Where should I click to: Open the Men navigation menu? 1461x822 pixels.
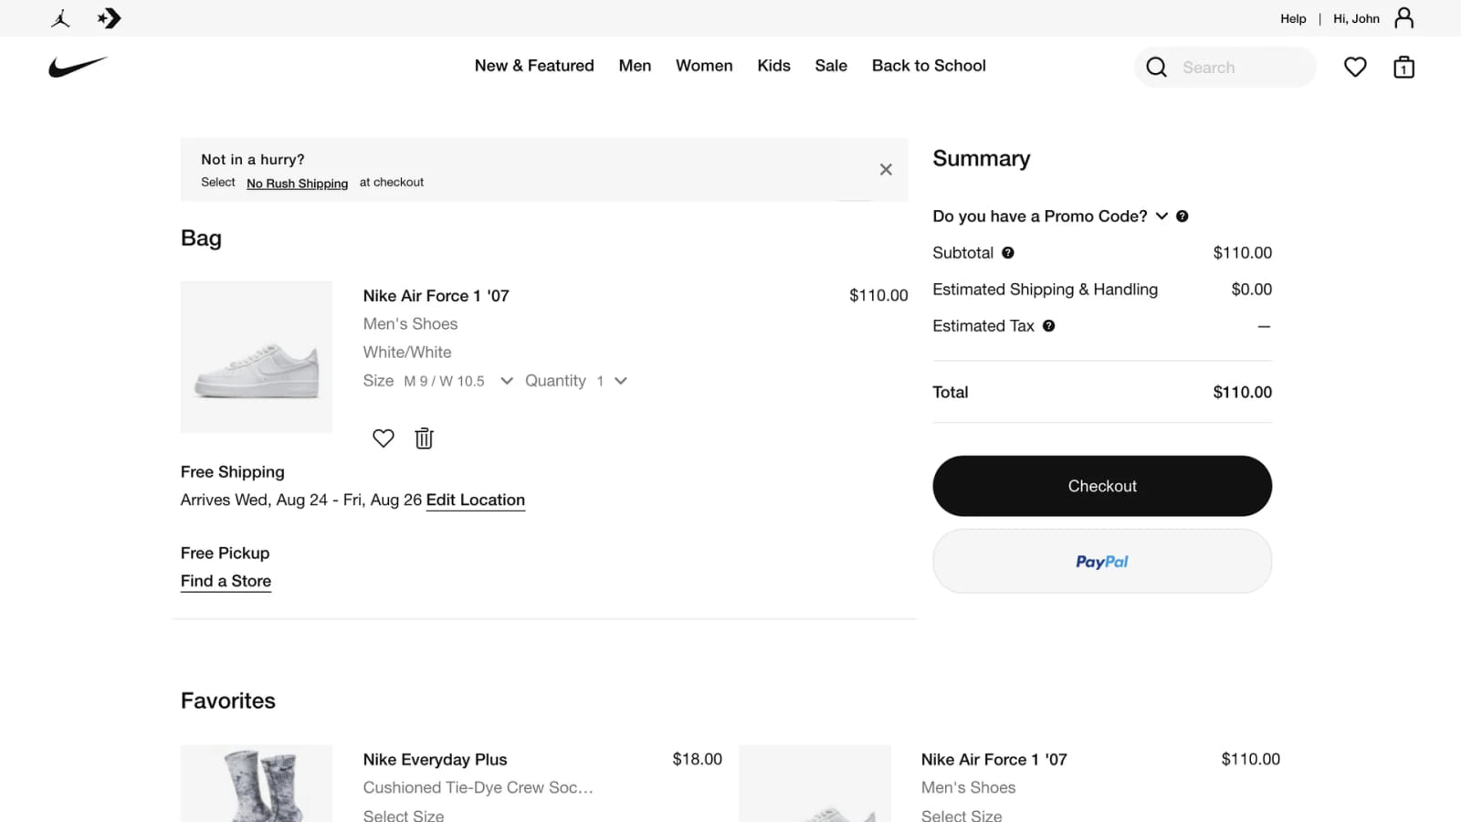tap(635, 66)
